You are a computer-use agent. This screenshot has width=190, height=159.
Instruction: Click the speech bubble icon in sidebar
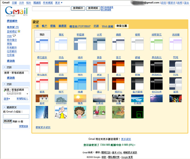14,36
